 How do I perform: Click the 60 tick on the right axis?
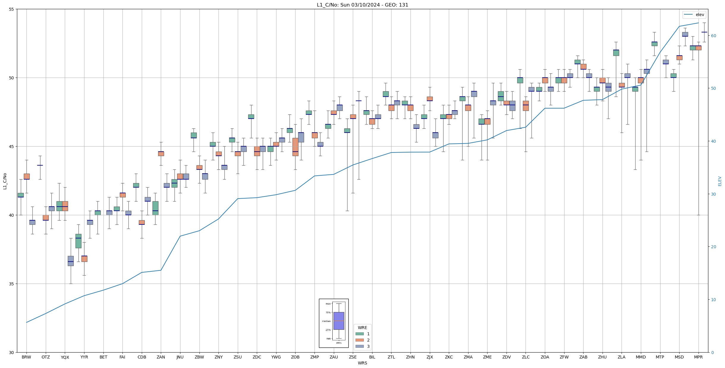tap(713, 36)
